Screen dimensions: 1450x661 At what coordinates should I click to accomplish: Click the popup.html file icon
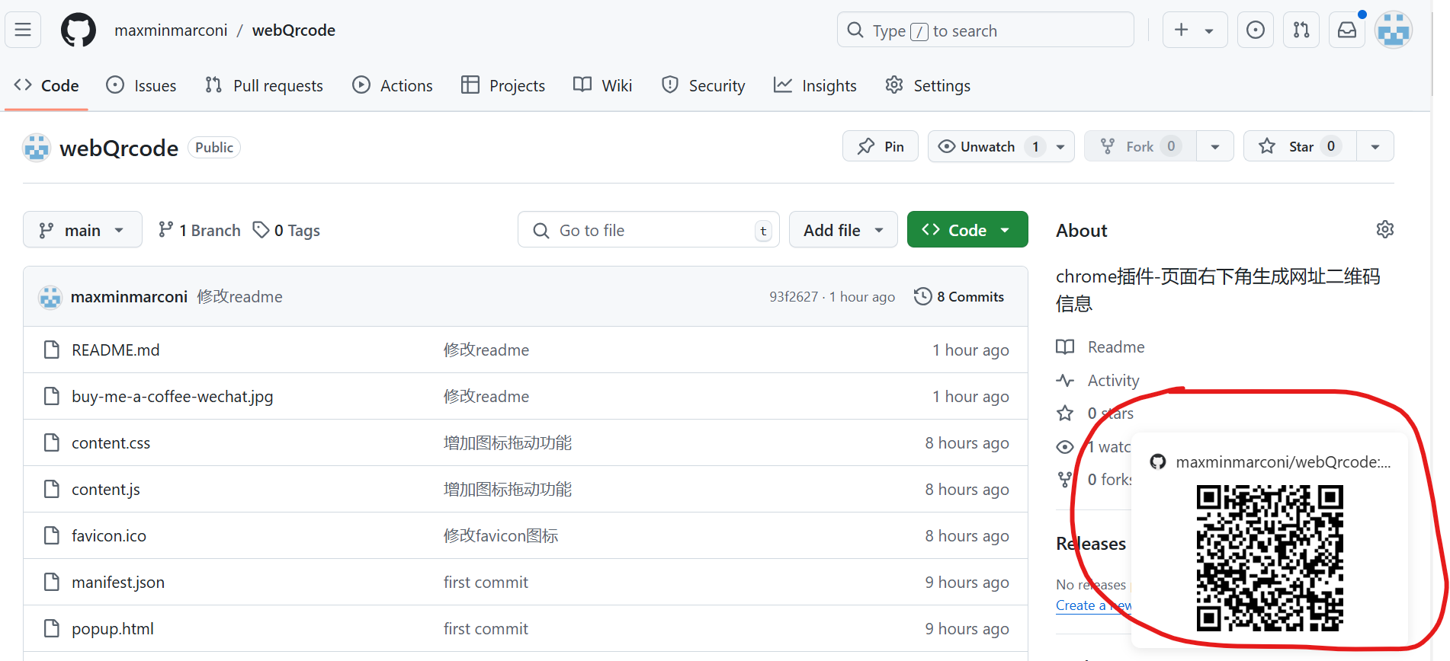click(52, 628)
